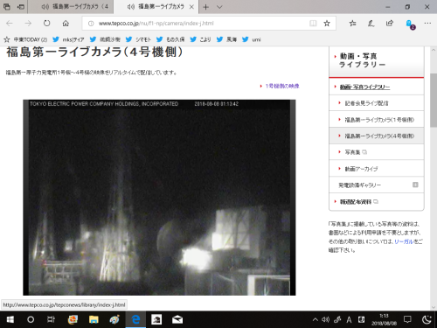Click the vertical scrollbar thumb
The image size is (437, 328).
434,100
